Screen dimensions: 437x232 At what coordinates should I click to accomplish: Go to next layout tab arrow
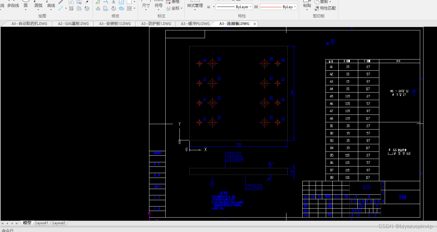12,223
